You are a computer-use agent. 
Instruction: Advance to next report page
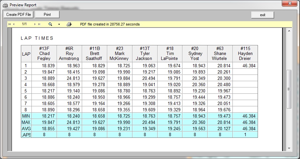tap(35, 24)
